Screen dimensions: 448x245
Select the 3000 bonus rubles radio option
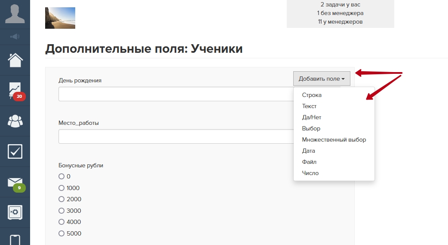[61, 211]
